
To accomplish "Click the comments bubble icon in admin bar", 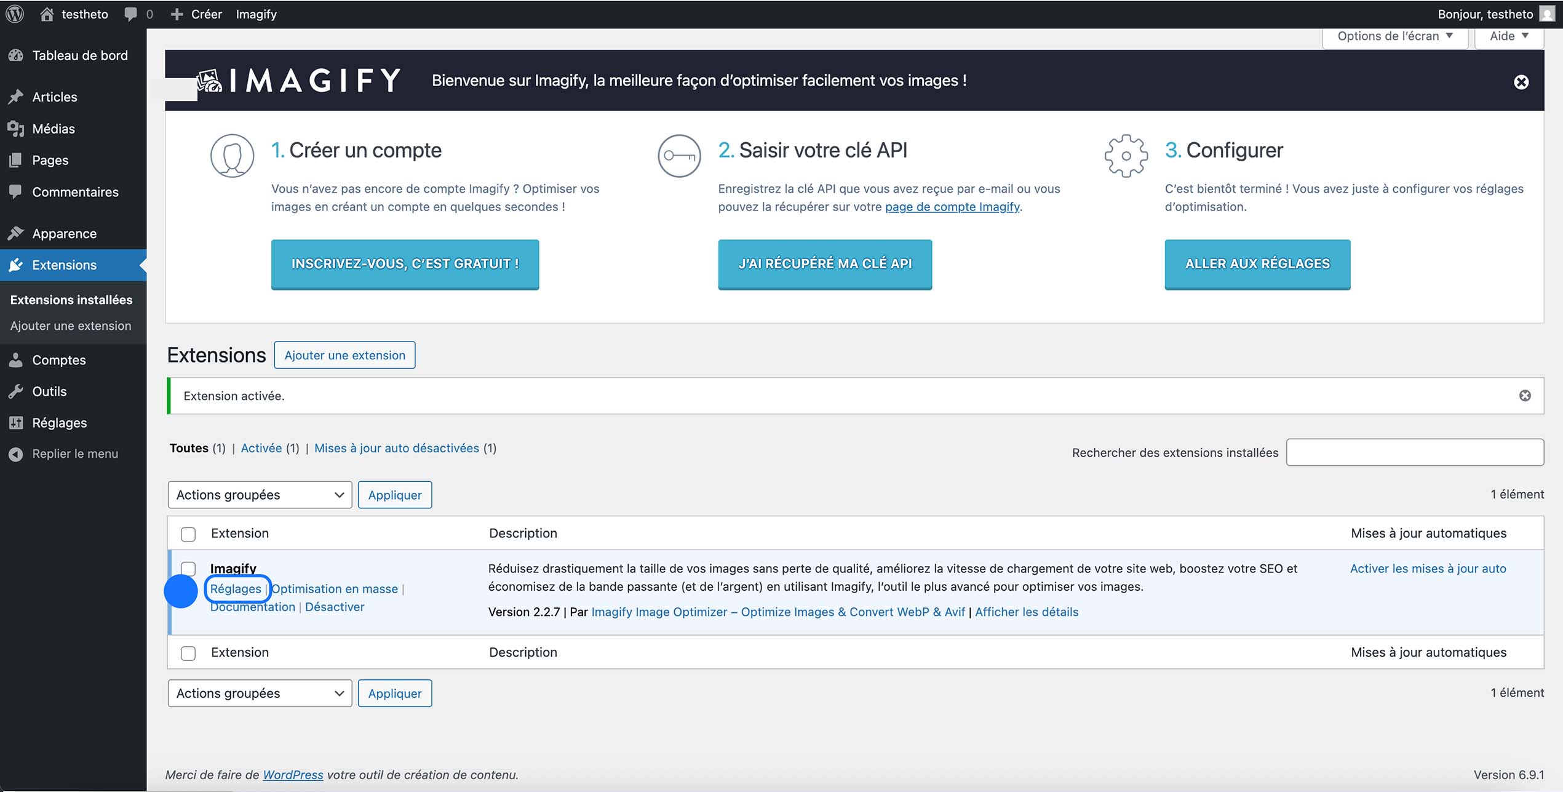I will coord(130,14).
